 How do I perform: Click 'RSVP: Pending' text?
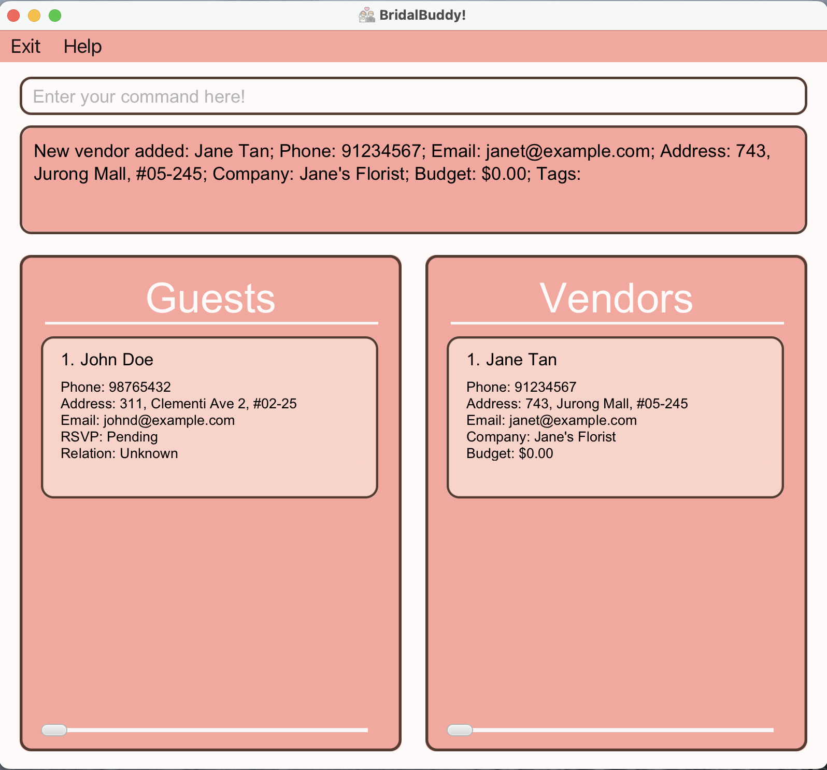point(109,437)
